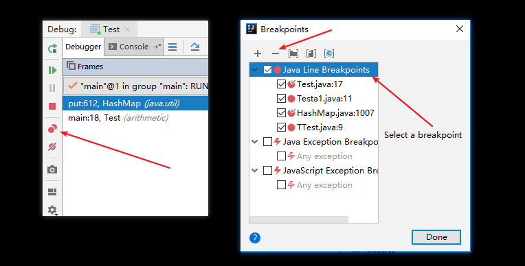525x266 pixels.
Task: Add breakpoint with the plus icon
Action: [258, 53]
